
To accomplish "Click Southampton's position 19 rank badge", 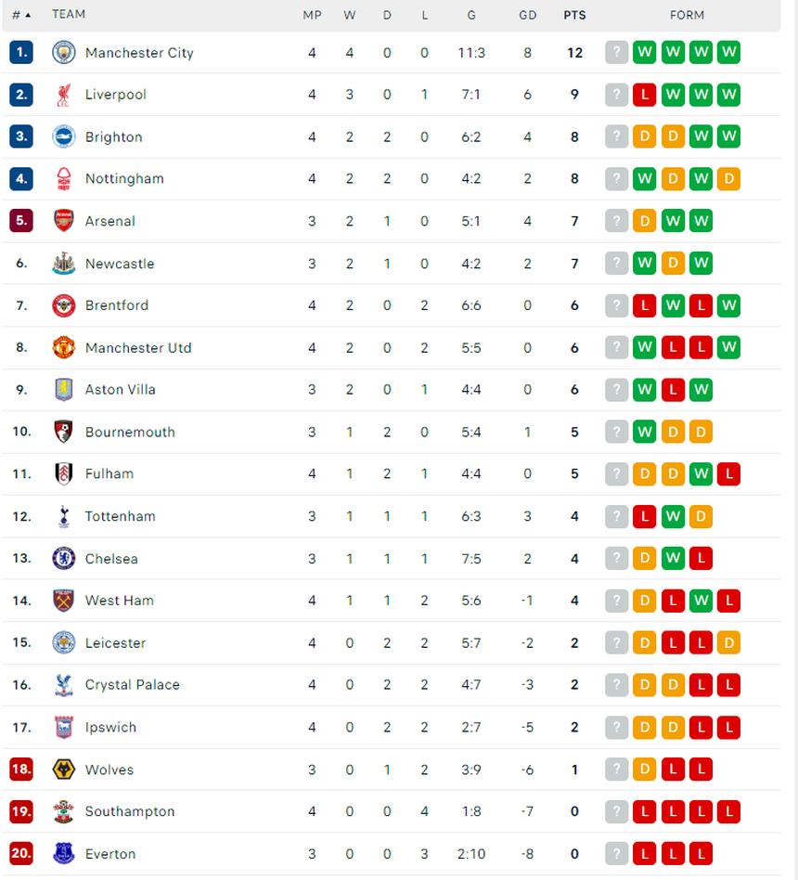I will click(21, 811).
